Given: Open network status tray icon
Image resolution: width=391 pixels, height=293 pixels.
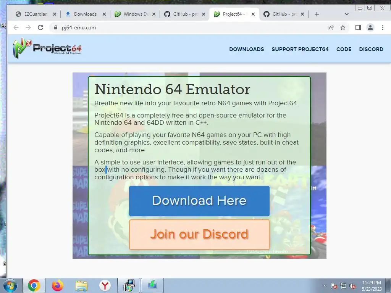Looking at the screenshot, I should pos(343,286).
